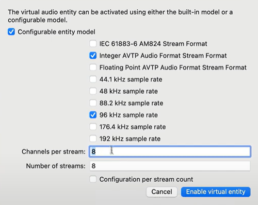Viewport: 258px width, 205px height.
Task: Tick the 88.2 kHz sample rate option
Action: point(93,103)
